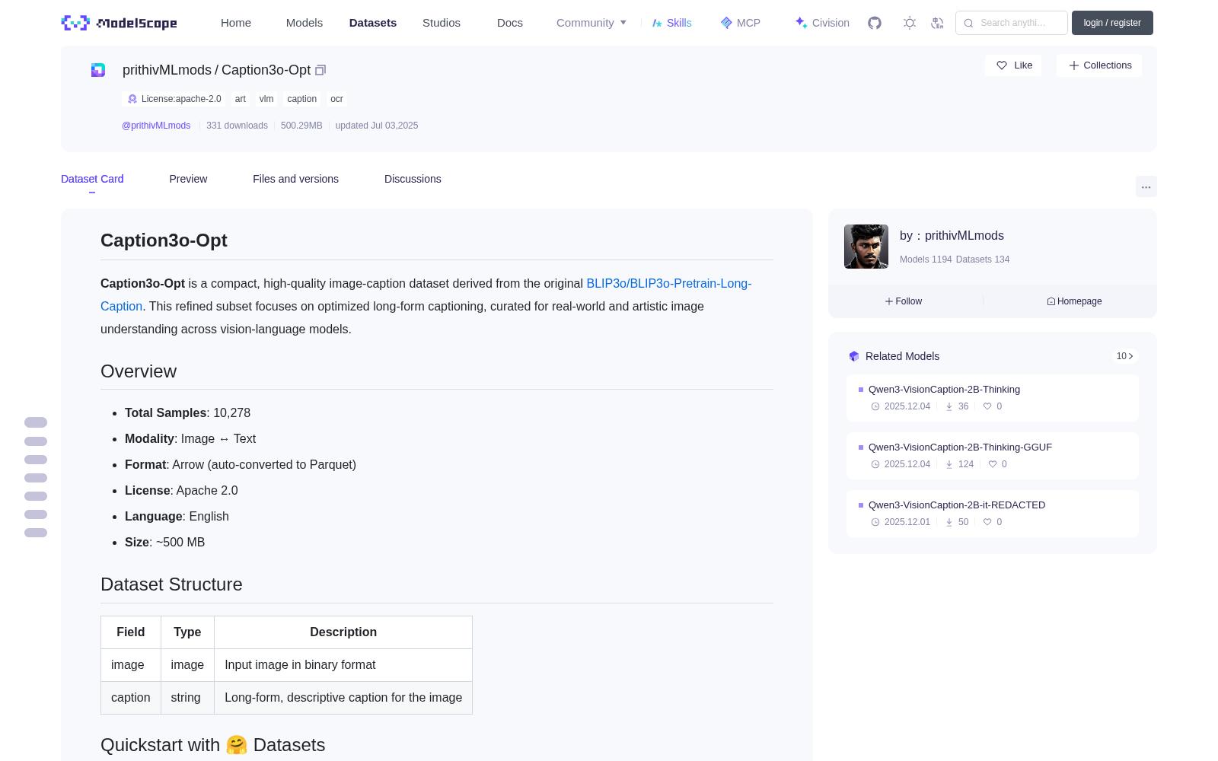Switch language with translate icon
The width and height of the screenshot is (1218, 761).
pyautogui.click(x=938, y=23)
